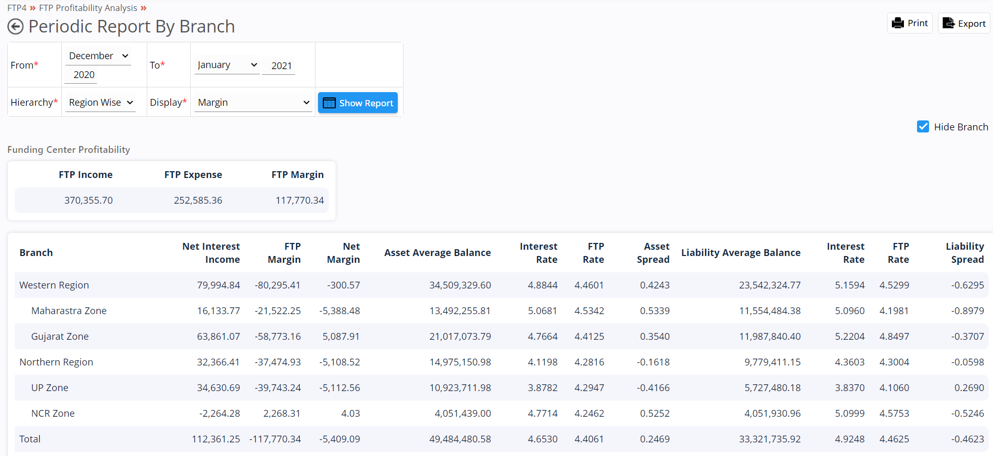This screenshot has height=456, width=993.
Task: Select the Gujarat Zone row label
Action: click(60, 337)
